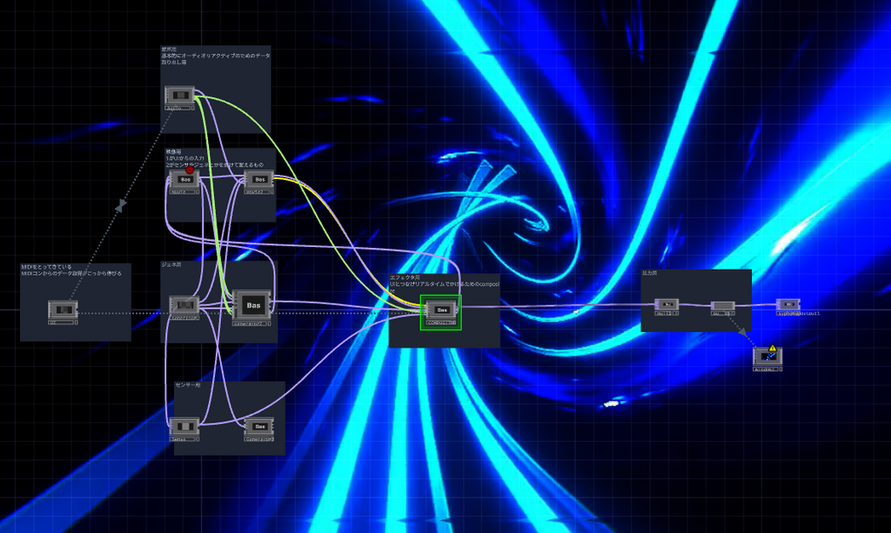Click the 出力用 annotation title
The height and width of the screenshot is (533, 891).
[649, 273]
